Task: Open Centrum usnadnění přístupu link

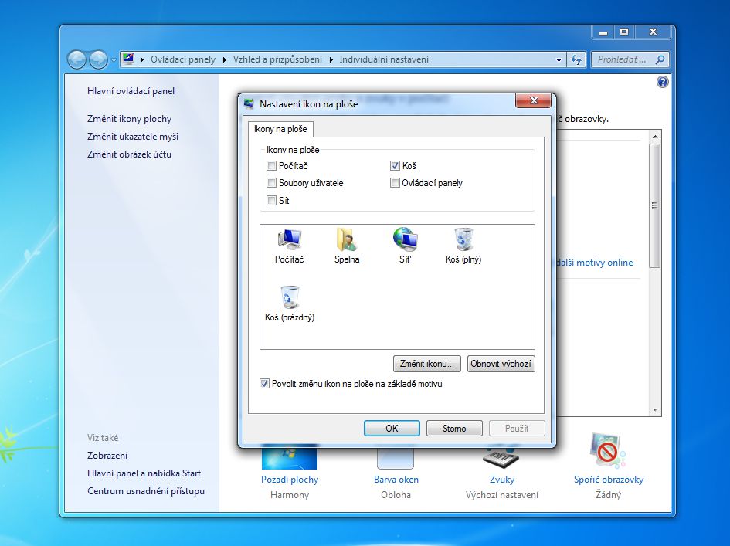Action: (x=146, y=491)
